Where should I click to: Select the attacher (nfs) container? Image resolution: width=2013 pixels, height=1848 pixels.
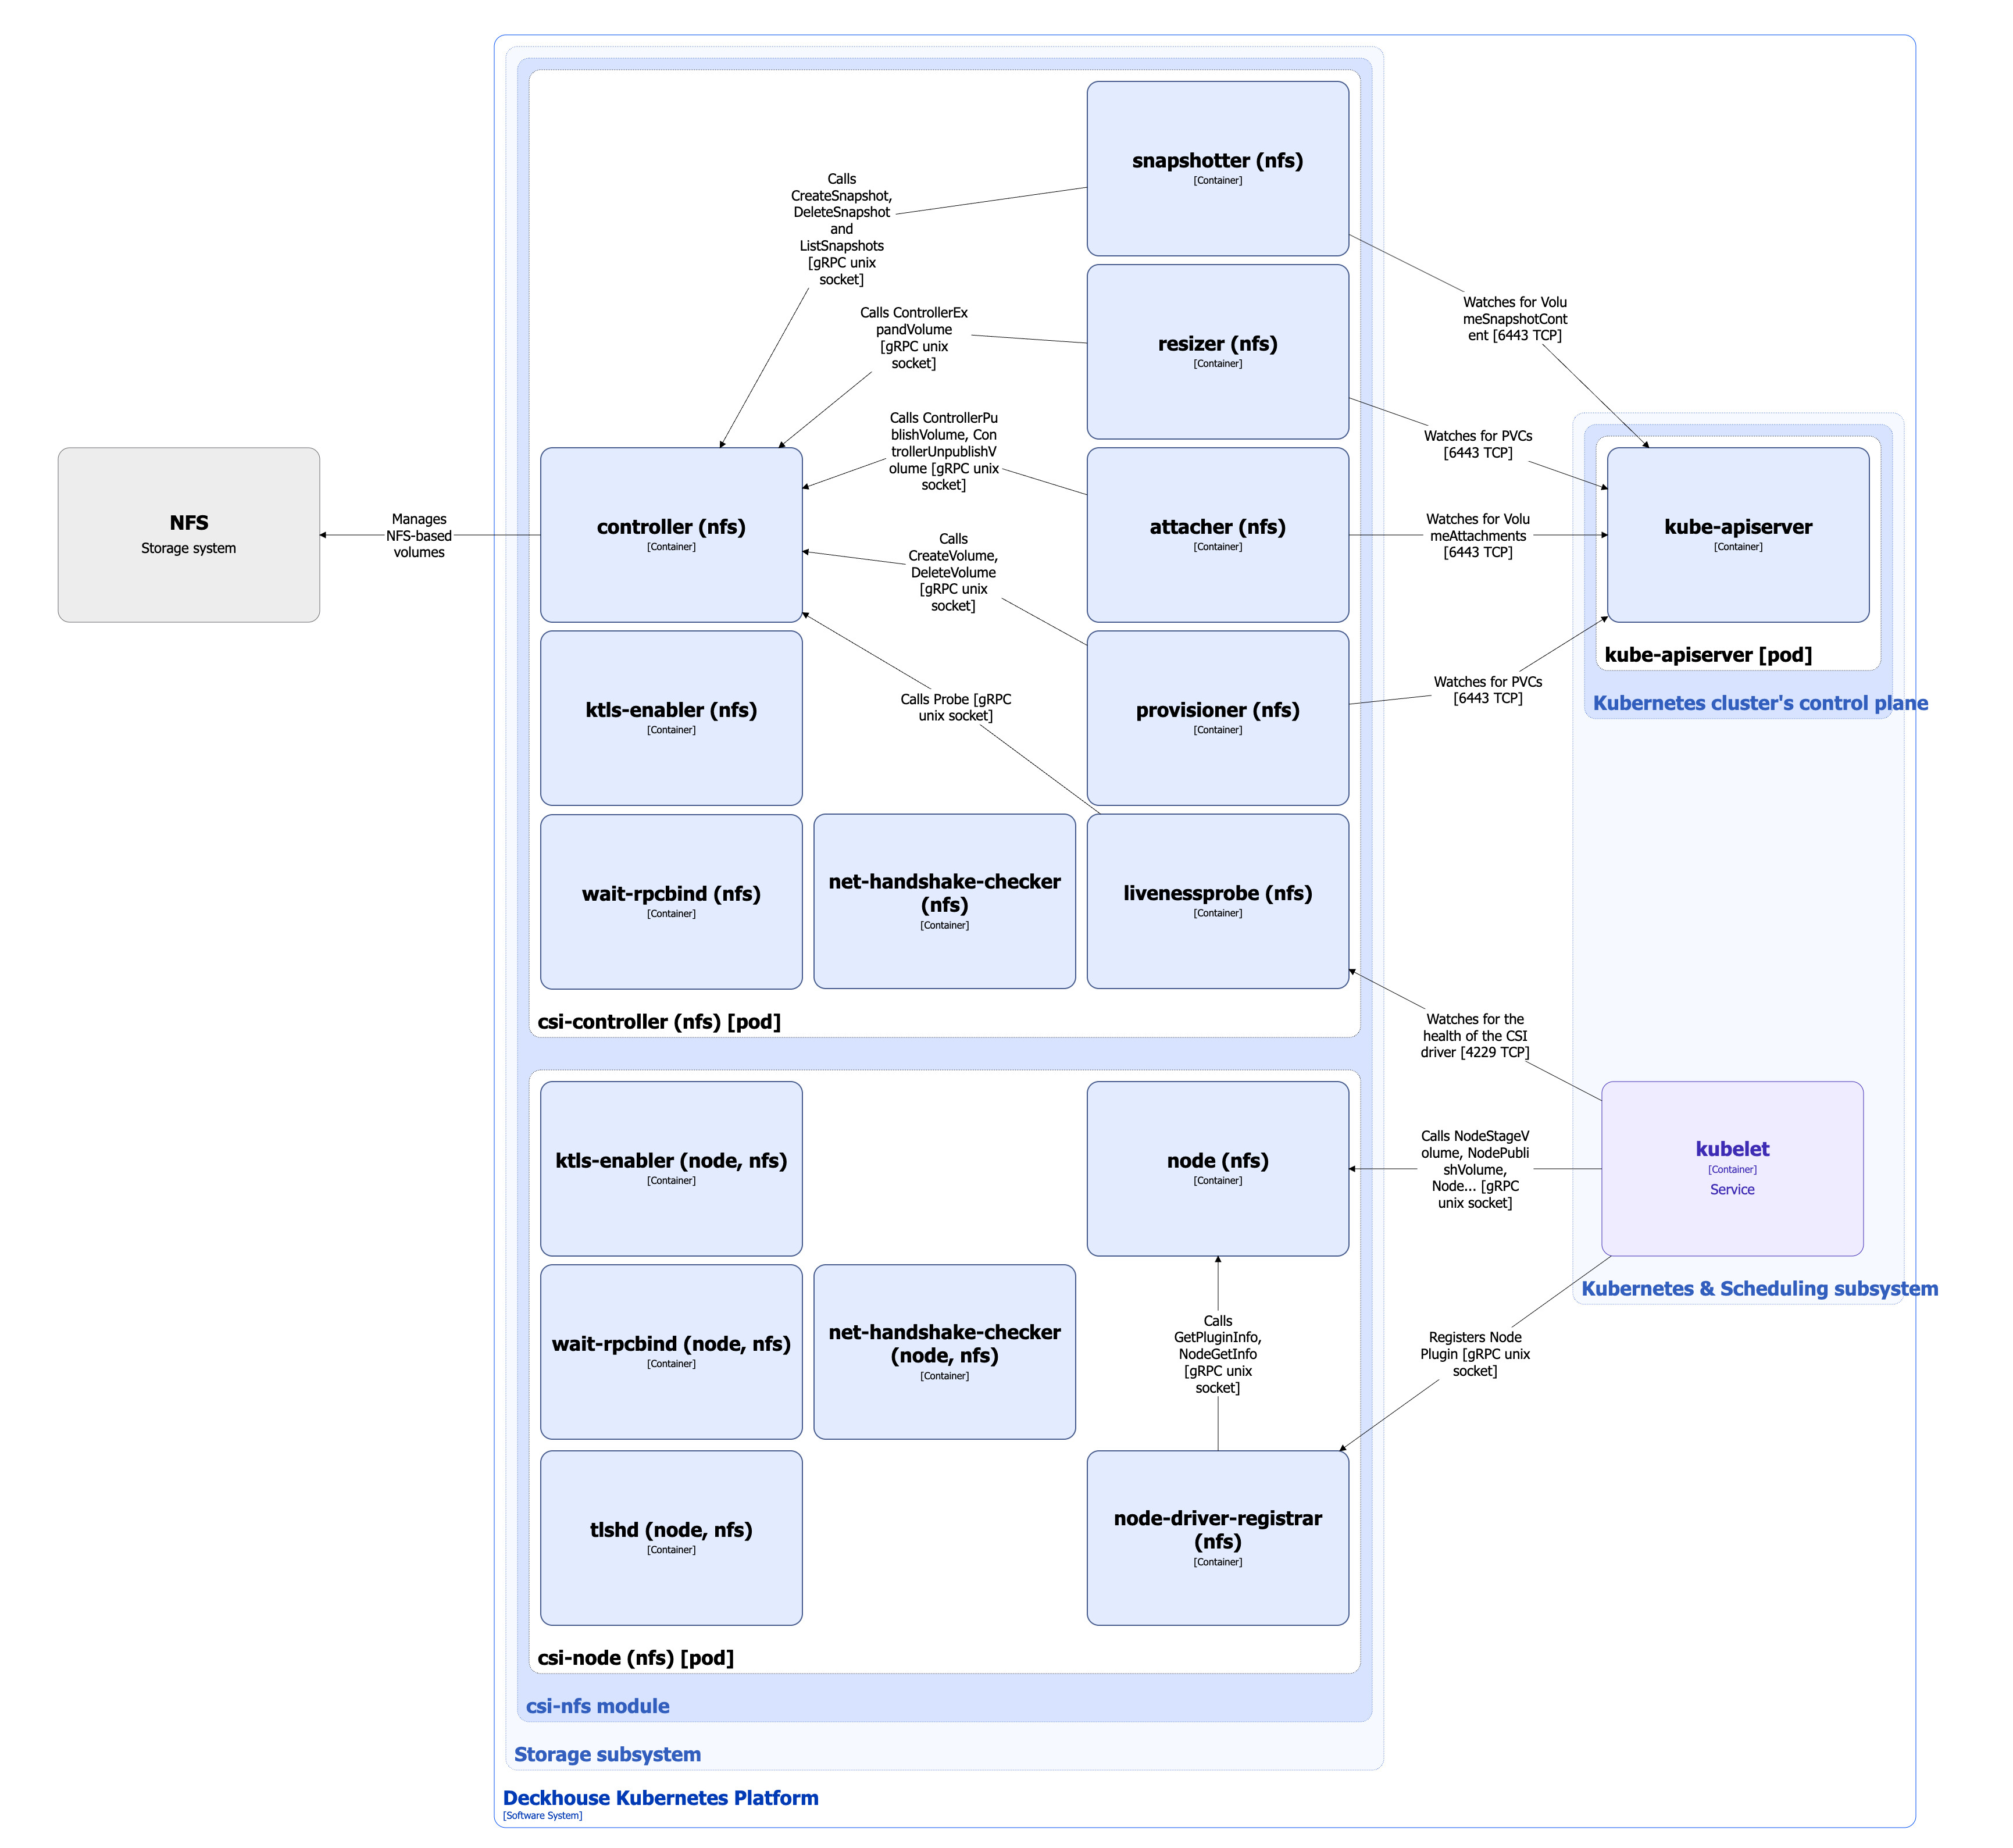click(x=1217, y=535)
